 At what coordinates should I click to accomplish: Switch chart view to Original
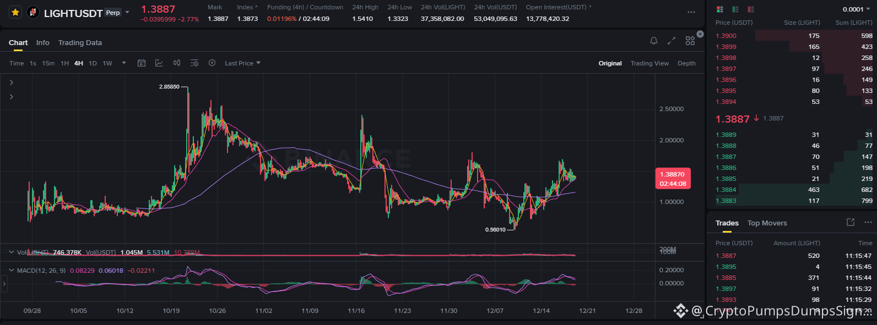click(x=610, y=63)
